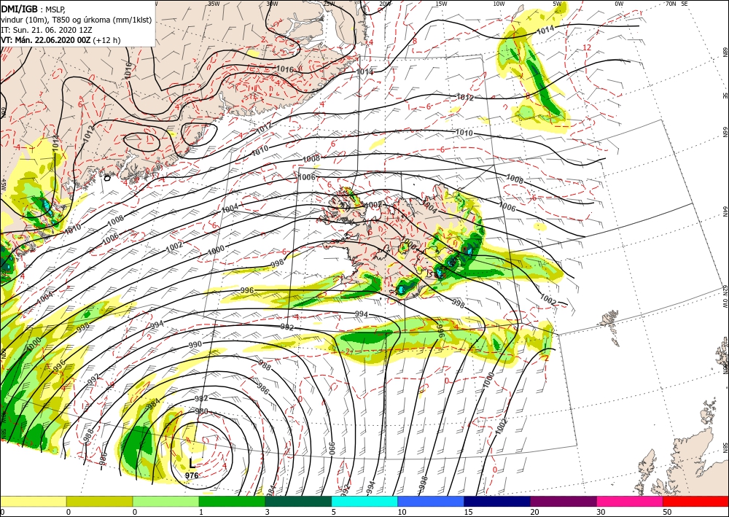Click the navy blue legend segment
The width and height of the screenshot is (729, 517).
coord(497,501)
